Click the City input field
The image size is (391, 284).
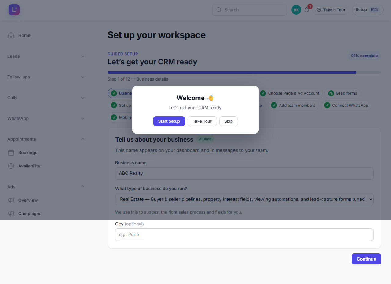tap(244, 235)
